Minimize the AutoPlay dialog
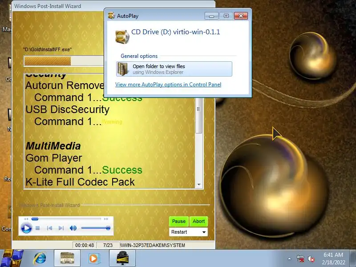 pyautogui.click(x=211, y=16)
